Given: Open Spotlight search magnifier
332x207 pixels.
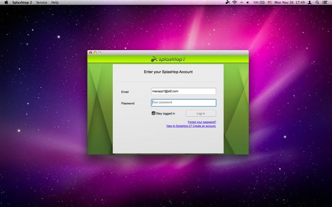Looking at the screenshot, I should (x=317, y=2).
